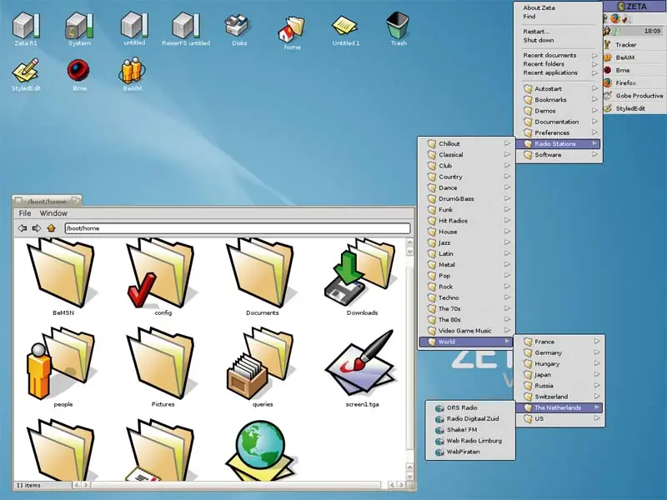Play Radio Digitaal Zuid station
The image size is (667, 500).
[470, 419]
